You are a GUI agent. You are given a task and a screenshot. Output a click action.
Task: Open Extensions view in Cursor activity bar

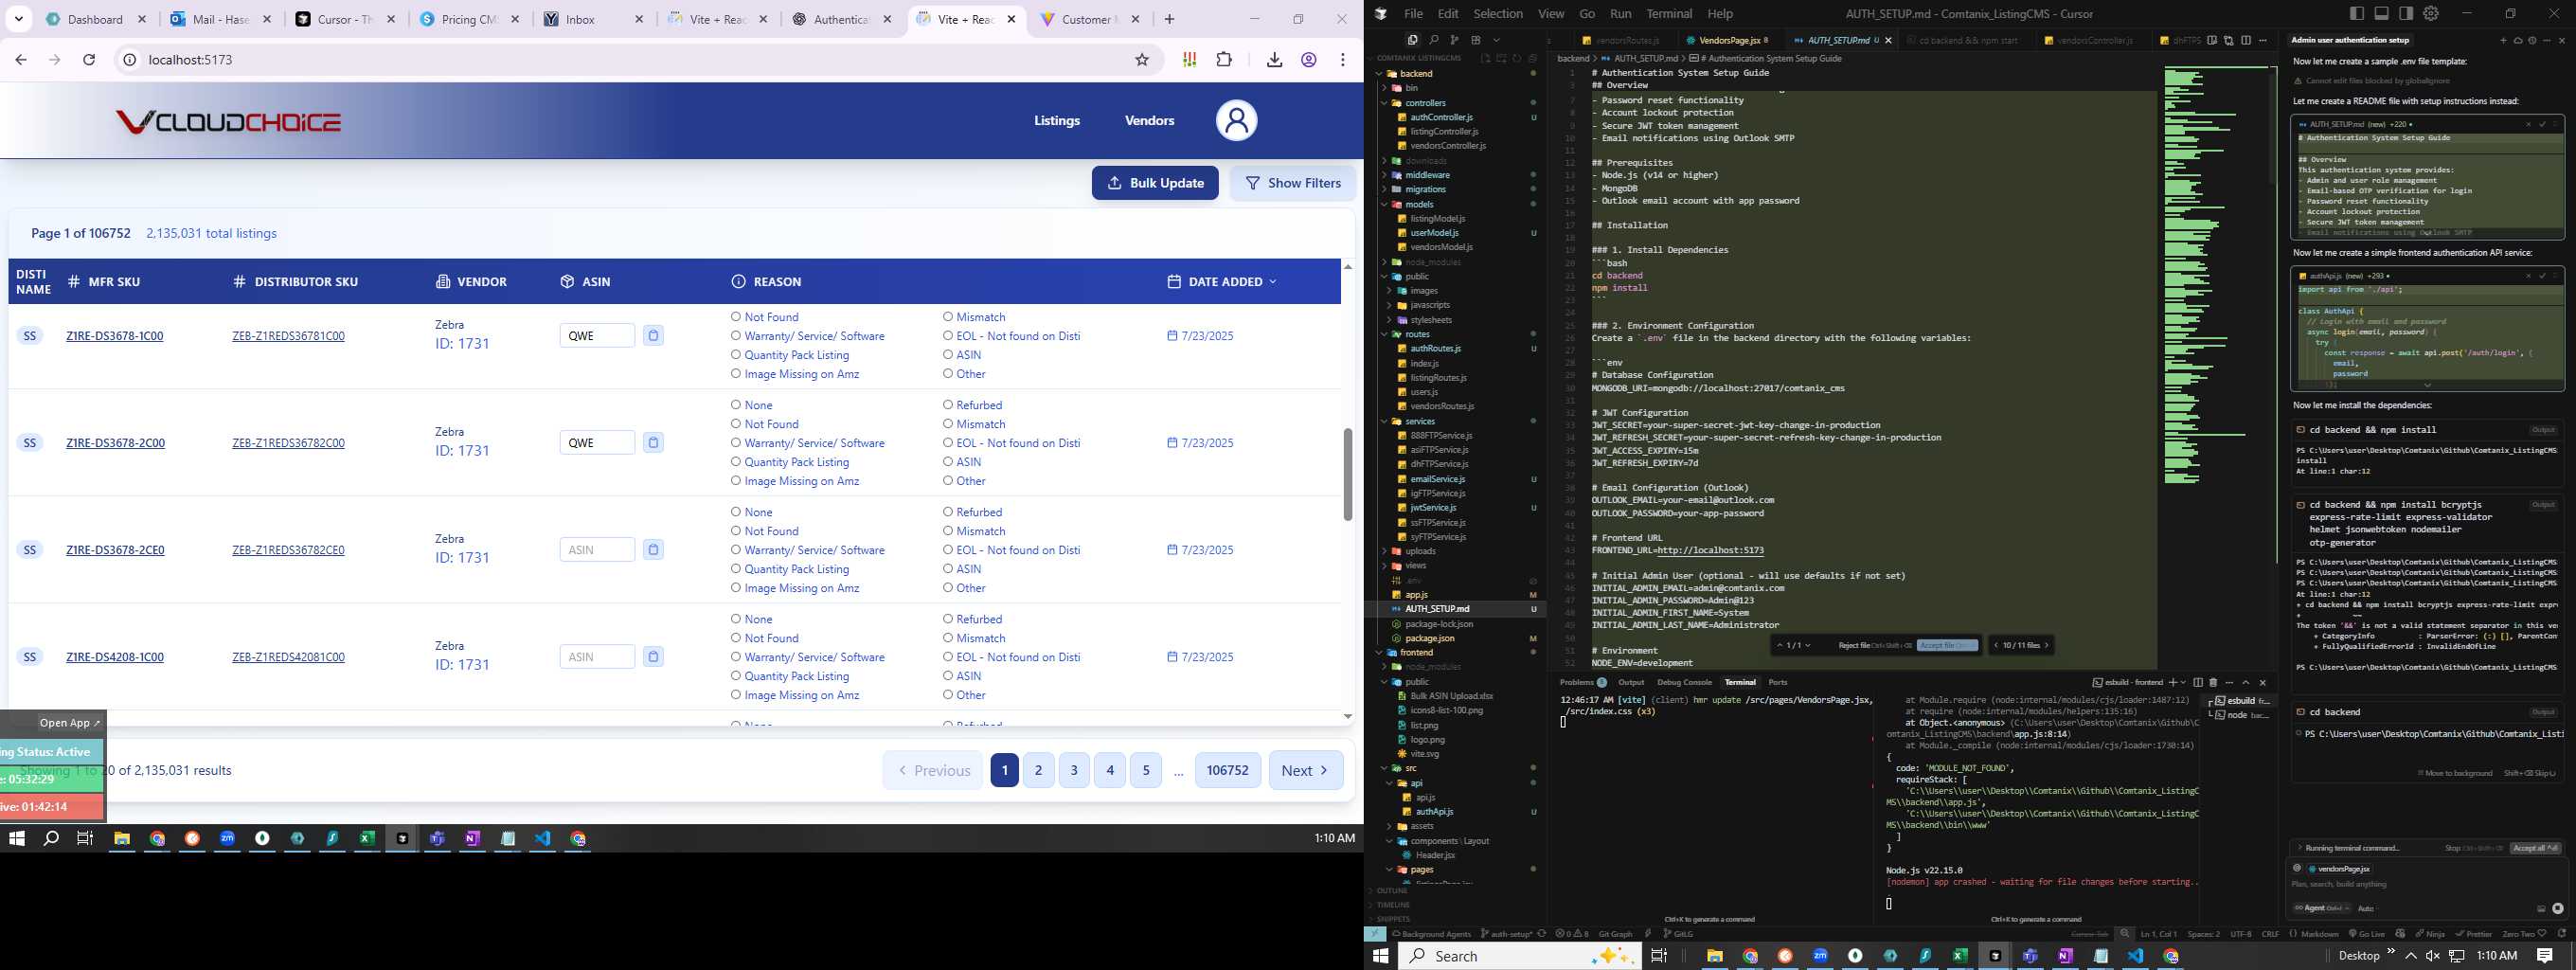pos(1475,40)
